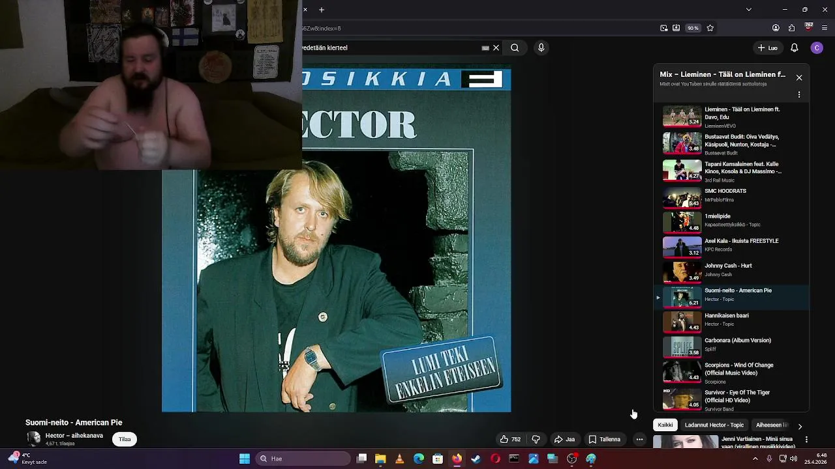Image resolution: width=835 pixels, height=469 pixels.
Task: Play Lieminen - Tääl on Lieminen from playlist
Action: (731, 117)
